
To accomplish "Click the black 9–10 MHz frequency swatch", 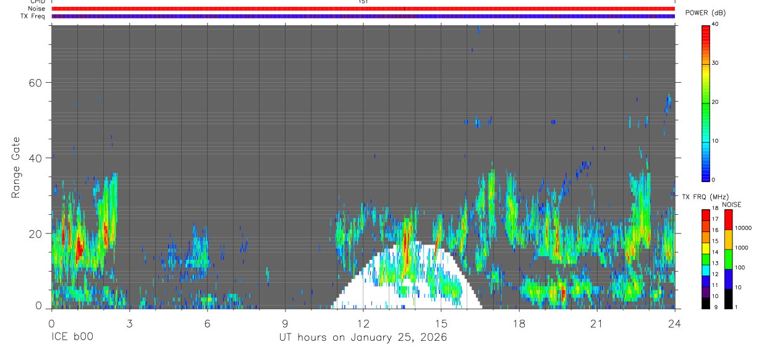I will point(706,303).
